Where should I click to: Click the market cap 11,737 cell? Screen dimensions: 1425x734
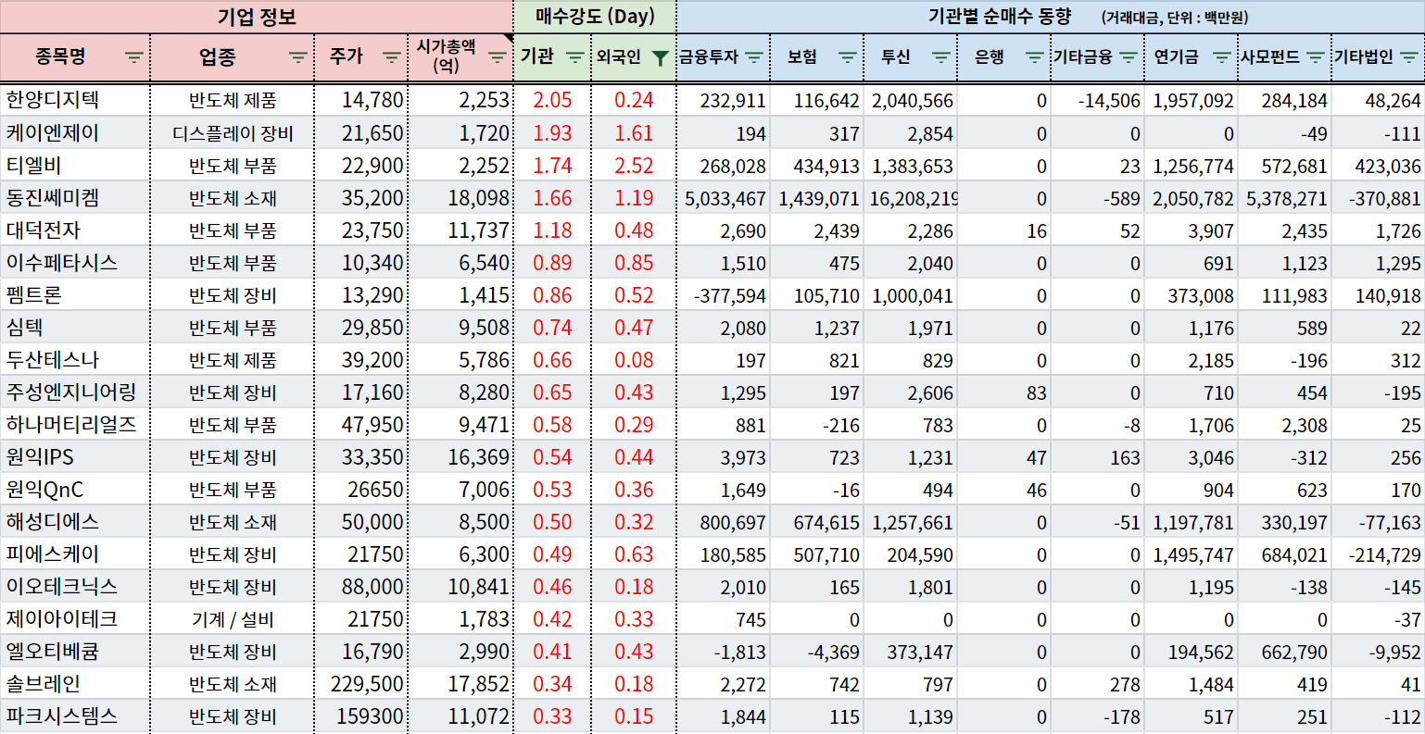[x=460, y=230]
